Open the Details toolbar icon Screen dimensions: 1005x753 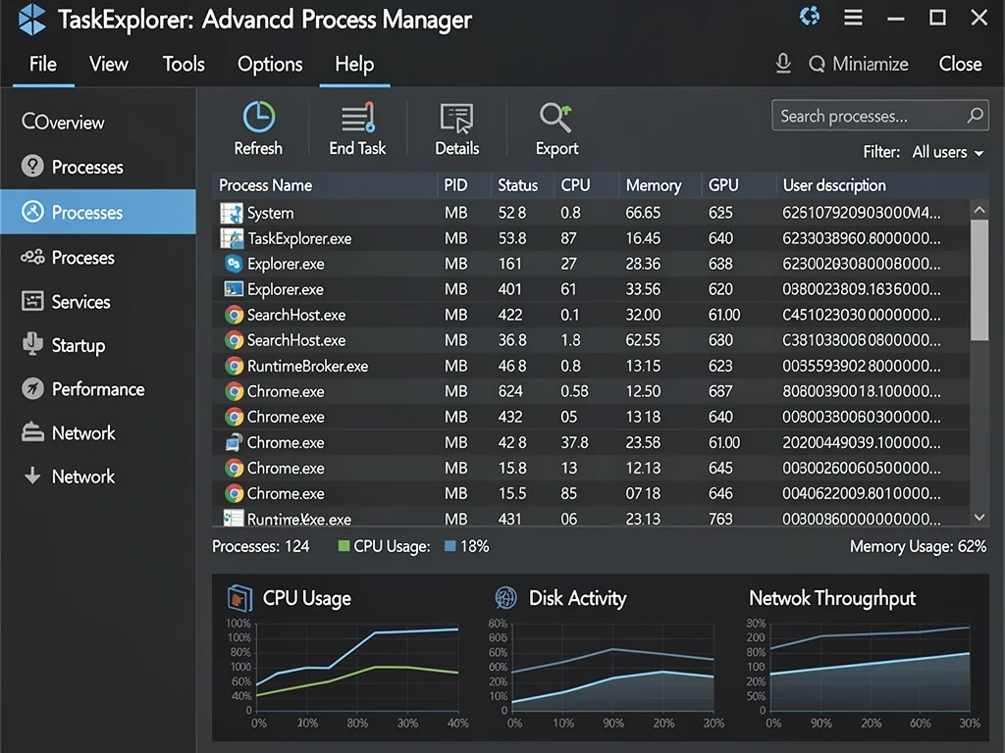(x=456, y=118)
